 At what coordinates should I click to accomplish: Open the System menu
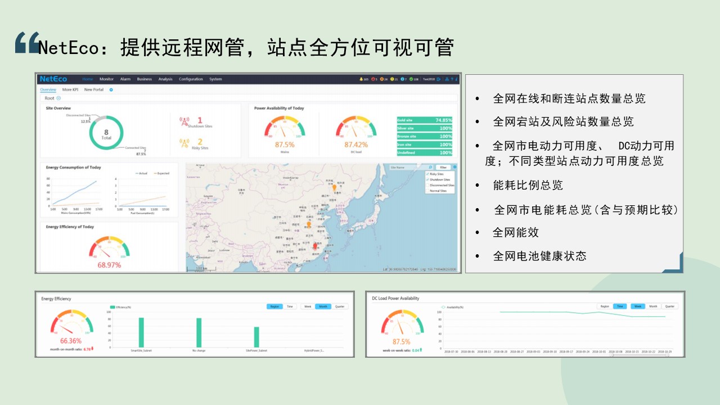tap(215, 79)
